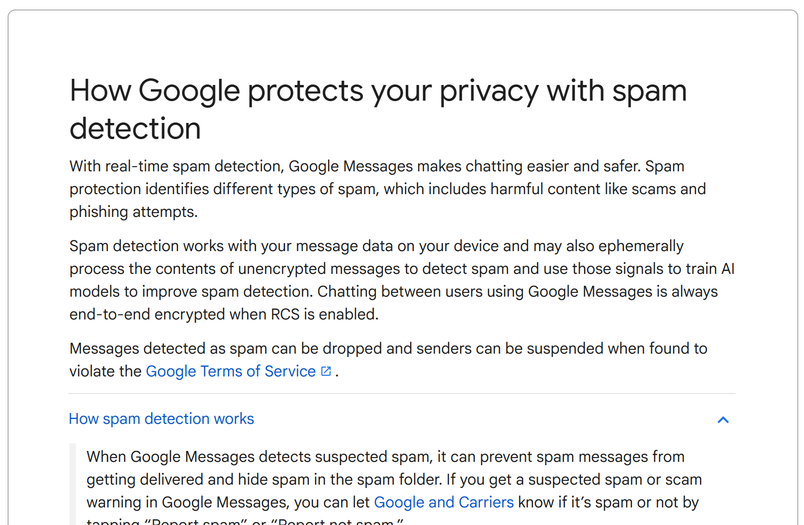This screenshot has width=804, height=525.
Task: Click the small square-with-arrow icon in the fourth paragraph
Action: click(325, 371)
